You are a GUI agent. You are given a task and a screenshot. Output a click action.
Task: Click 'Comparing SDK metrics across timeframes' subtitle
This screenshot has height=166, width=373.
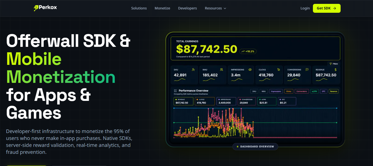pyautogui.click(x=191, y=94)
